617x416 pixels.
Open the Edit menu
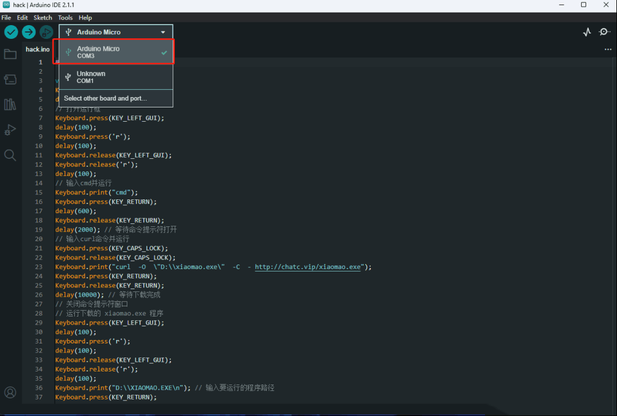pyautogui.click(x=22, y=17)
